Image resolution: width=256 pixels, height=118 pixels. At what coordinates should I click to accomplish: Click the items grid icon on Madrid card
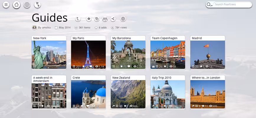[x=193, y=66]
